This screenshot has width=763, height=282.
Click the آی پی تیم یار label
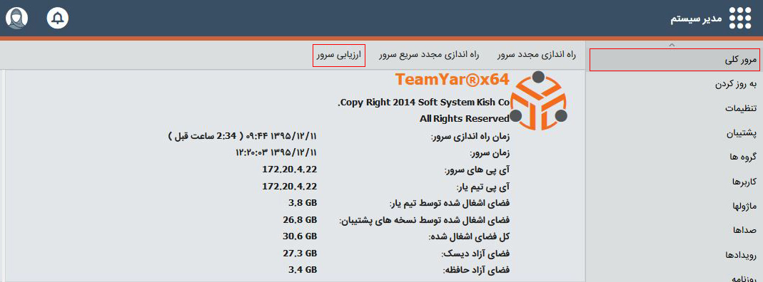(x=483, y=187)
